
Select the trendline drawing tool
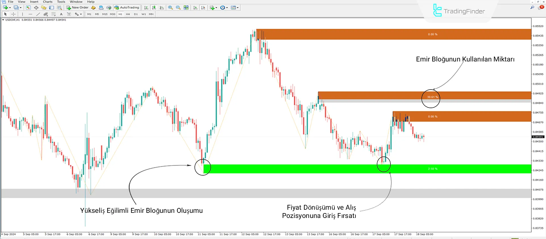[x=38, y=14]
